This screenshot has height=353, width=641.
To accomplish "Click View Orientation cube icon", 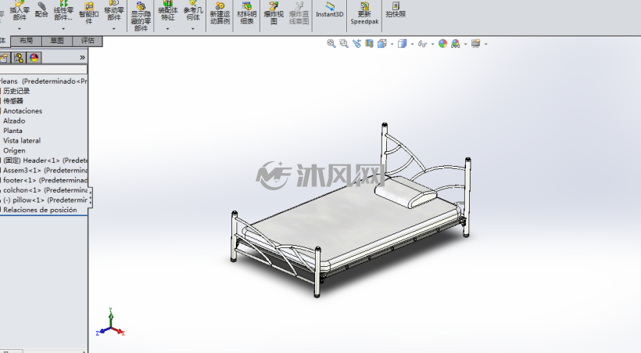I will (381, 43).
